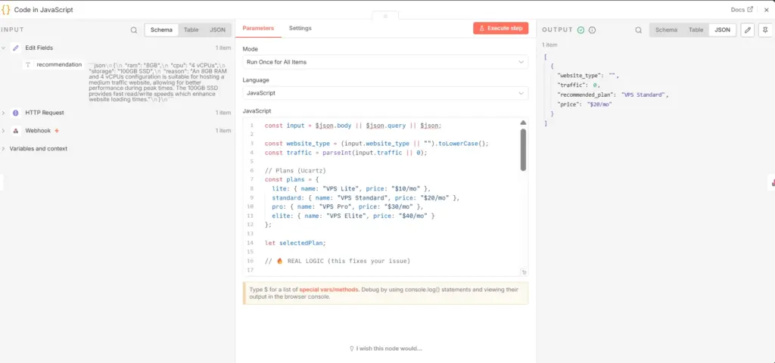The height and width of the screenshot is (363, 775).
Task: Click the code editor scroll-up arrow
Action: click(x=523, y=123)
